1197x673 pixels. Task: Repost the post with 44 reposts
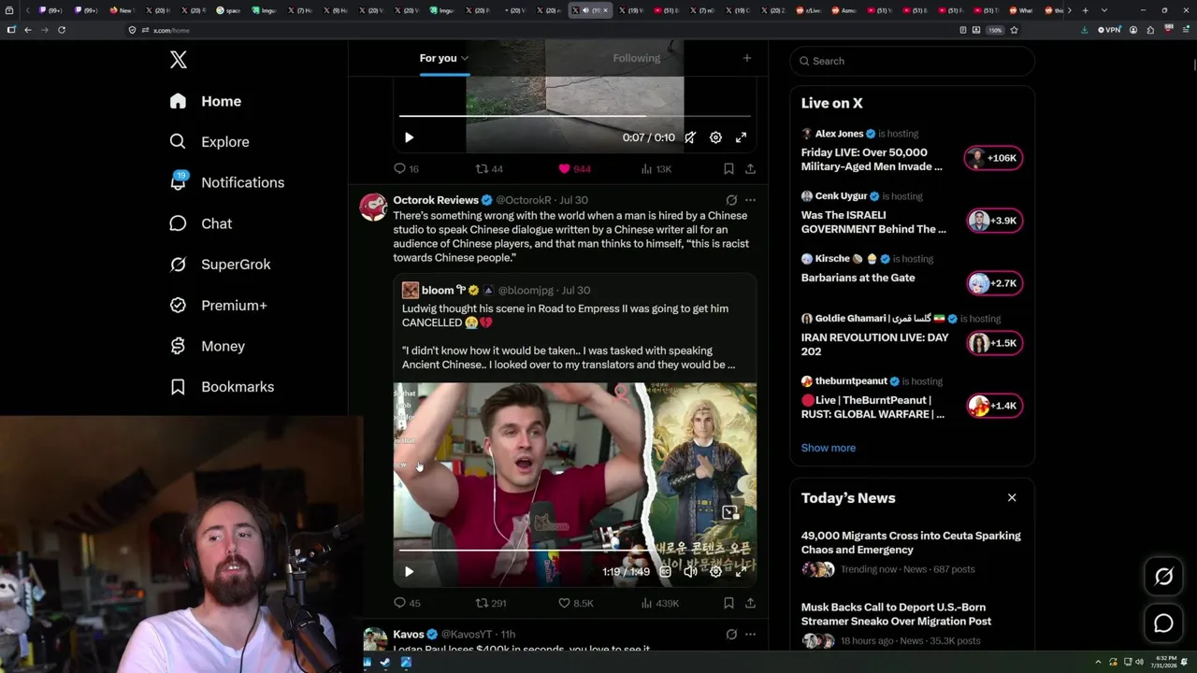489,169
